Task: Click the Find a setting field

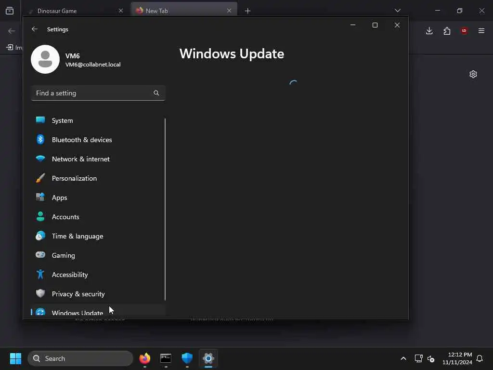Action: click(98, 93)
